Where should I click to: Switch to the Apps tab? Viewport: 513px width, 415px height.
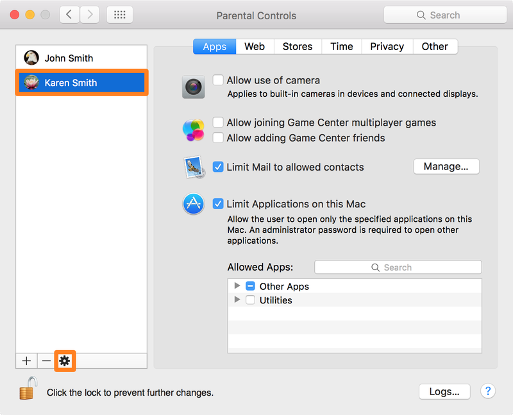click(x=215, y=46)
